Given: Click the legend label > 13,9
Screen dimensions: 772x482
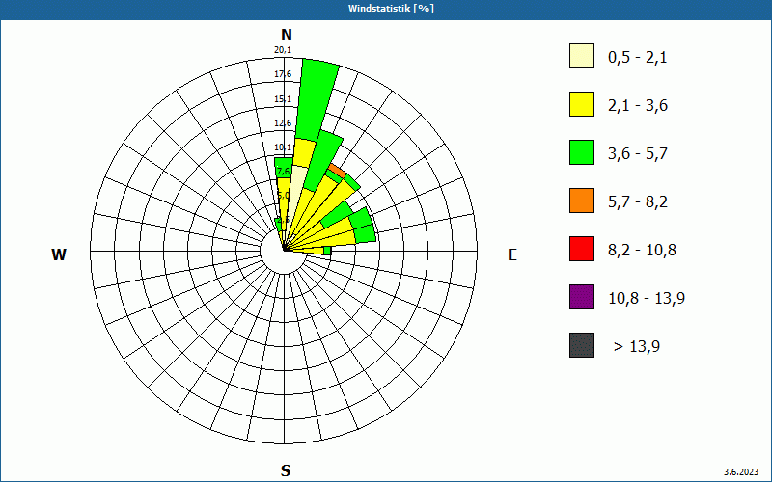Looking at the screenshot, I should [x=637, y=347].
